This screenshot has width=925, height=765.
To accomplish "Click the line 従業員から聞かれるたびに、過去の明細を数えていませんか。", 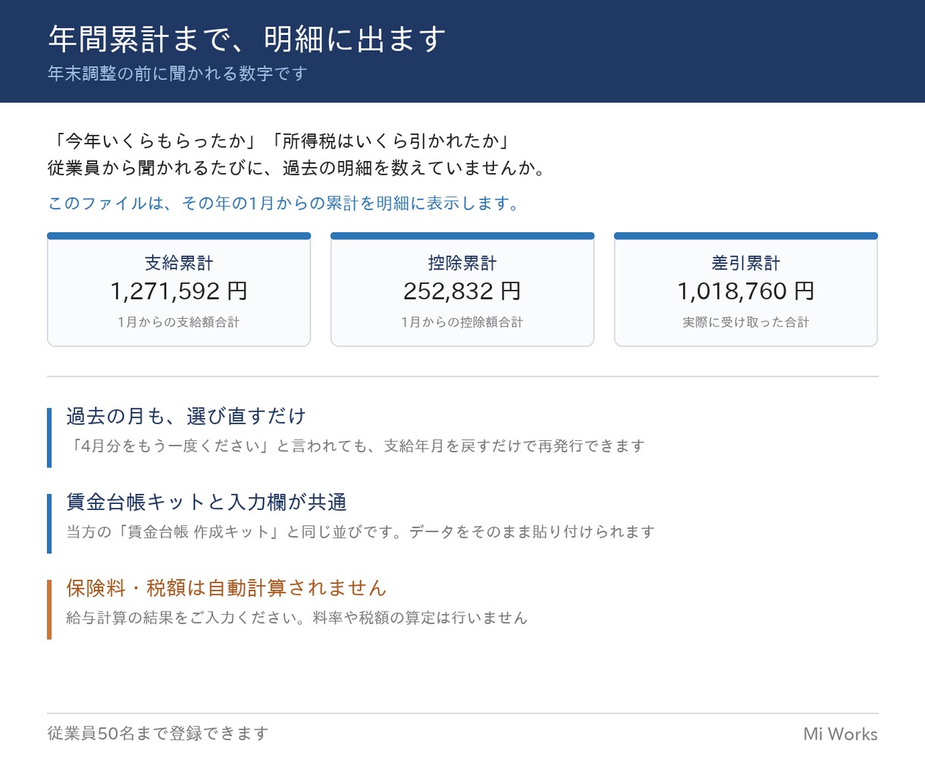I will 298,168.
